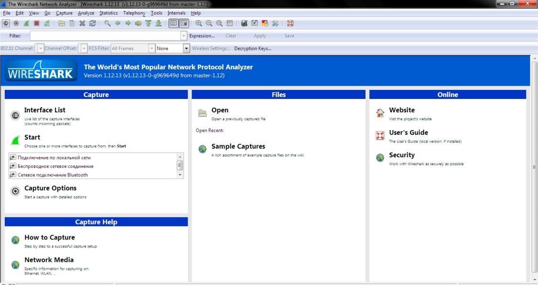Select interface Беспроводное сетевое соединение
This screenshot has height=285, width=538.
coord(55,166)
